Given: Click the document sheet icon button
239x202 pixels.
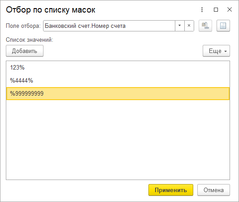Looking at the screenshot, I should tap(223, 26).
